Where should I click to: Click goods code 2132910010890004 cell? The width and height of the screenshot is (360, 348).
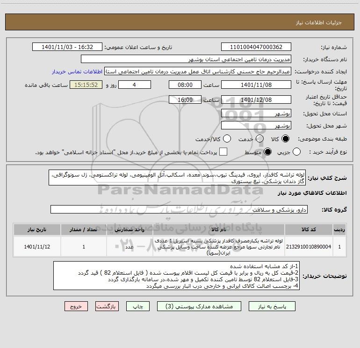[309, 247]
